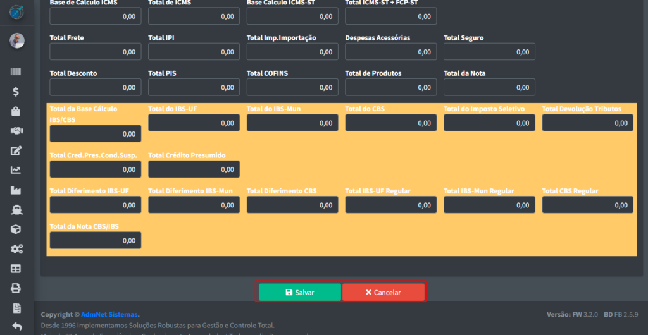
Task: Focus the Total da Nota field
Action: [489, 87]
